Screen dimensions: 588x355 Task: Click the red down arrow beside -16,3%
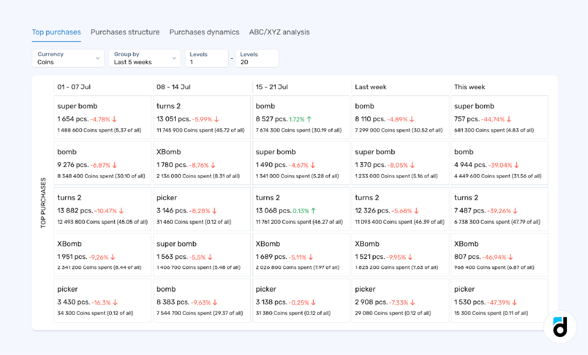(115, 303)
